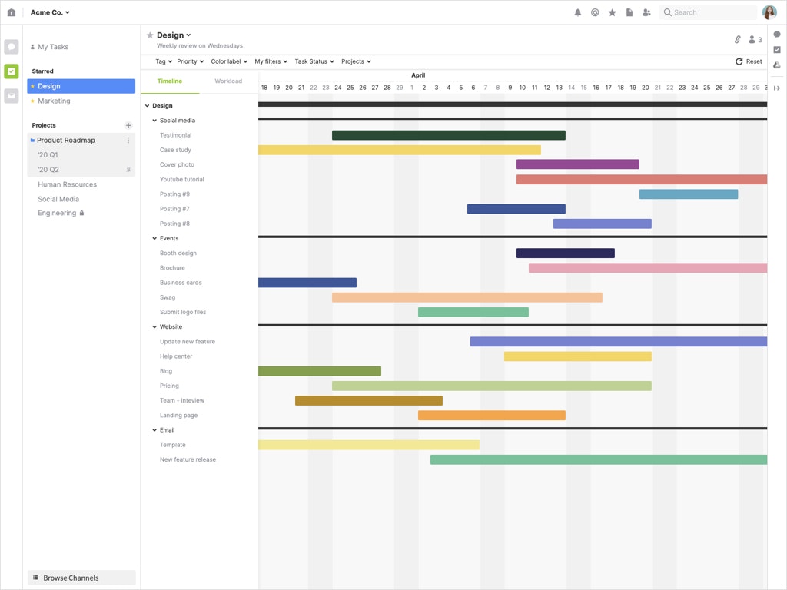Add a new project with plus icon
Viewport: 787px width, 590px height.
tap(128, 125)
